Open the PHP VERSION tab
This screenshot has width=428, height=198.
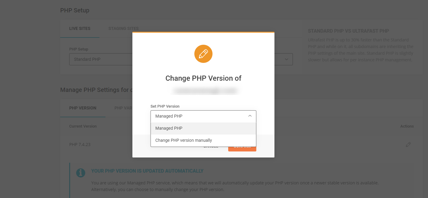click(x=83, y=108)
